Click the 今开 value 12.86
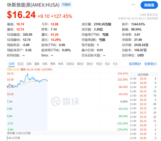161x141 pixels. (x=54, y=24)
